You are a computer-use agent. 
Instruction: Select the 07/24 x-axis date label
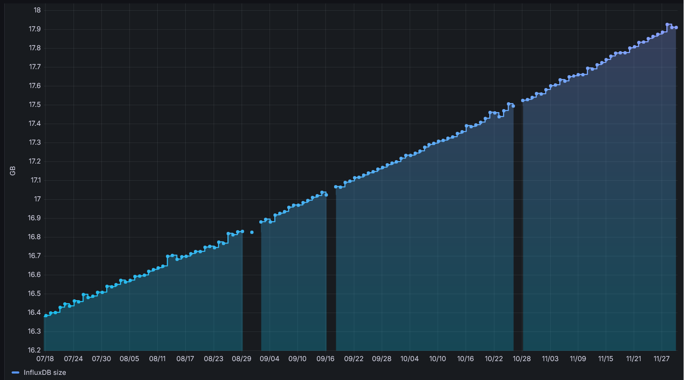coord(74,359)
